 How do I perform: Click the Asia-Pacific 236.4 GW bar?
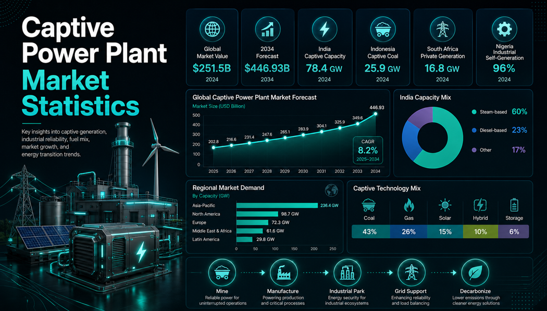pos(277,205)
